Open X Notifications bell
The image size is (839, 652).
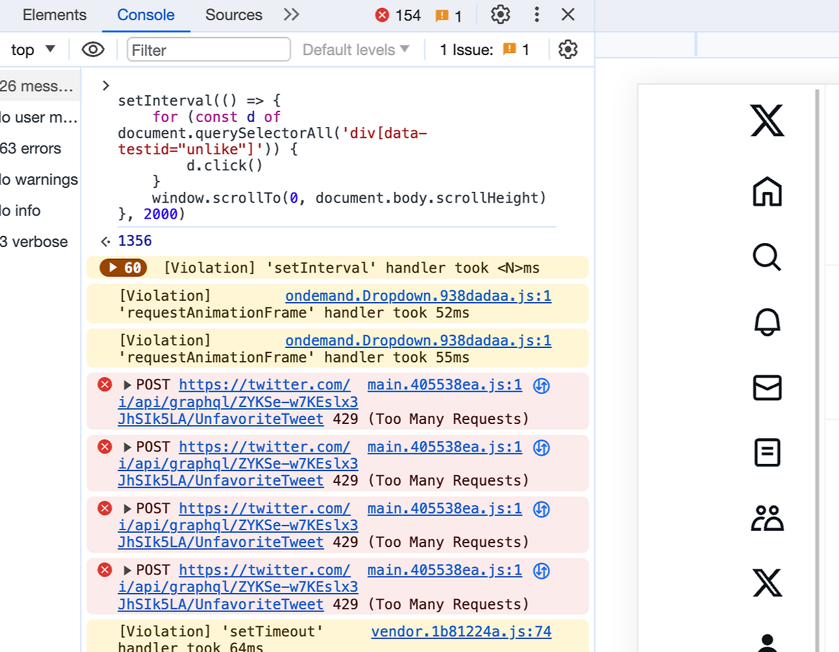767,322
